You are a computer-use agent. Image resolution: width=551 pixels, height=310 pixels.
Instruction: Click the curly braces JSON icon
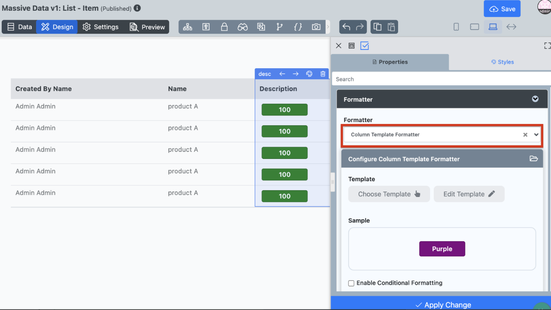pos(297,27)
